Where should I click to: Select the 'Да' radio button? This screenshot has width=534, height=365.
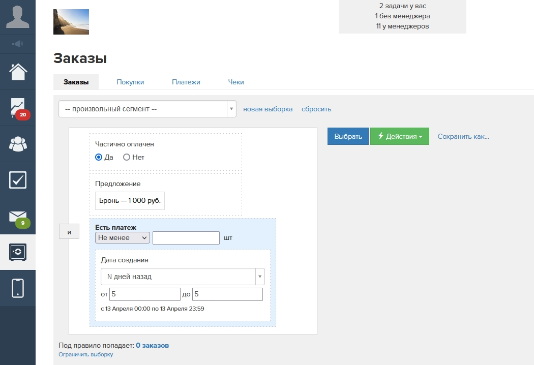99,158
